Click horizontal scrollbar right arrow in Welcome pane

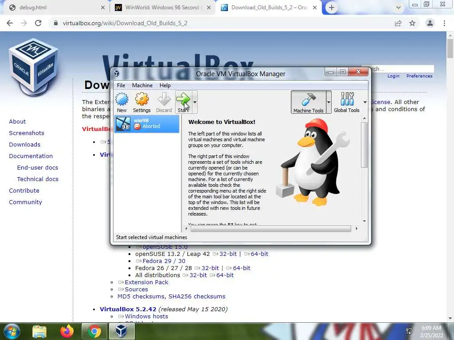tap(356, 229)
